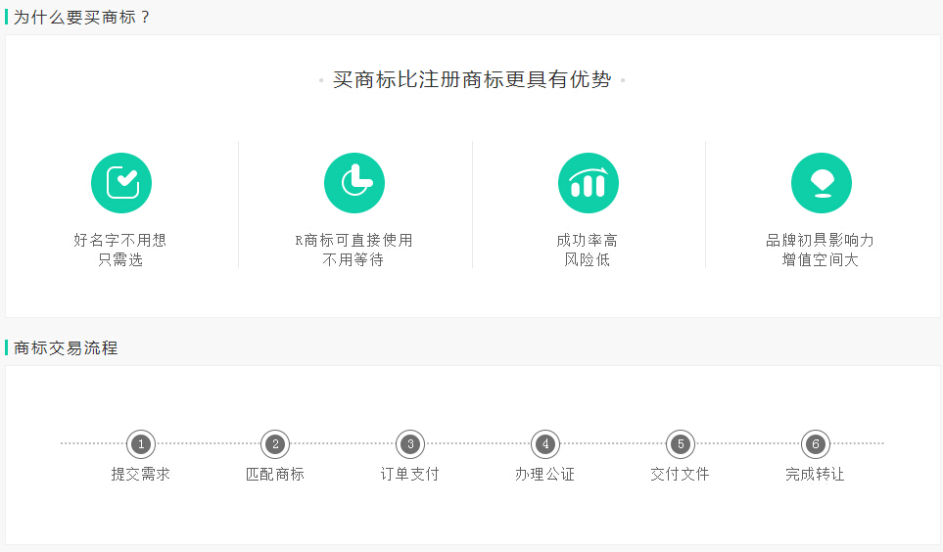The width and height of the screenshot is (943, 552).
Task: Click the 买商标比注册商标更具有优势 title
Action: (472, 80)
